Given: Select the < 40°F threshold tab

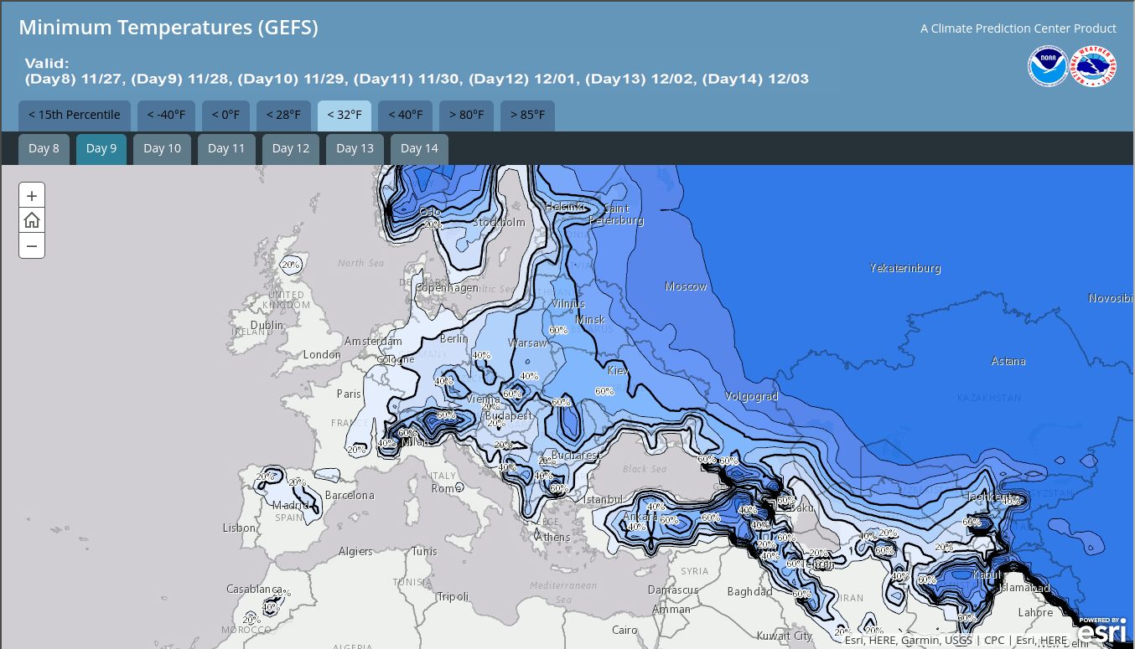Looking at the screenshot, I should click(406, 116).
